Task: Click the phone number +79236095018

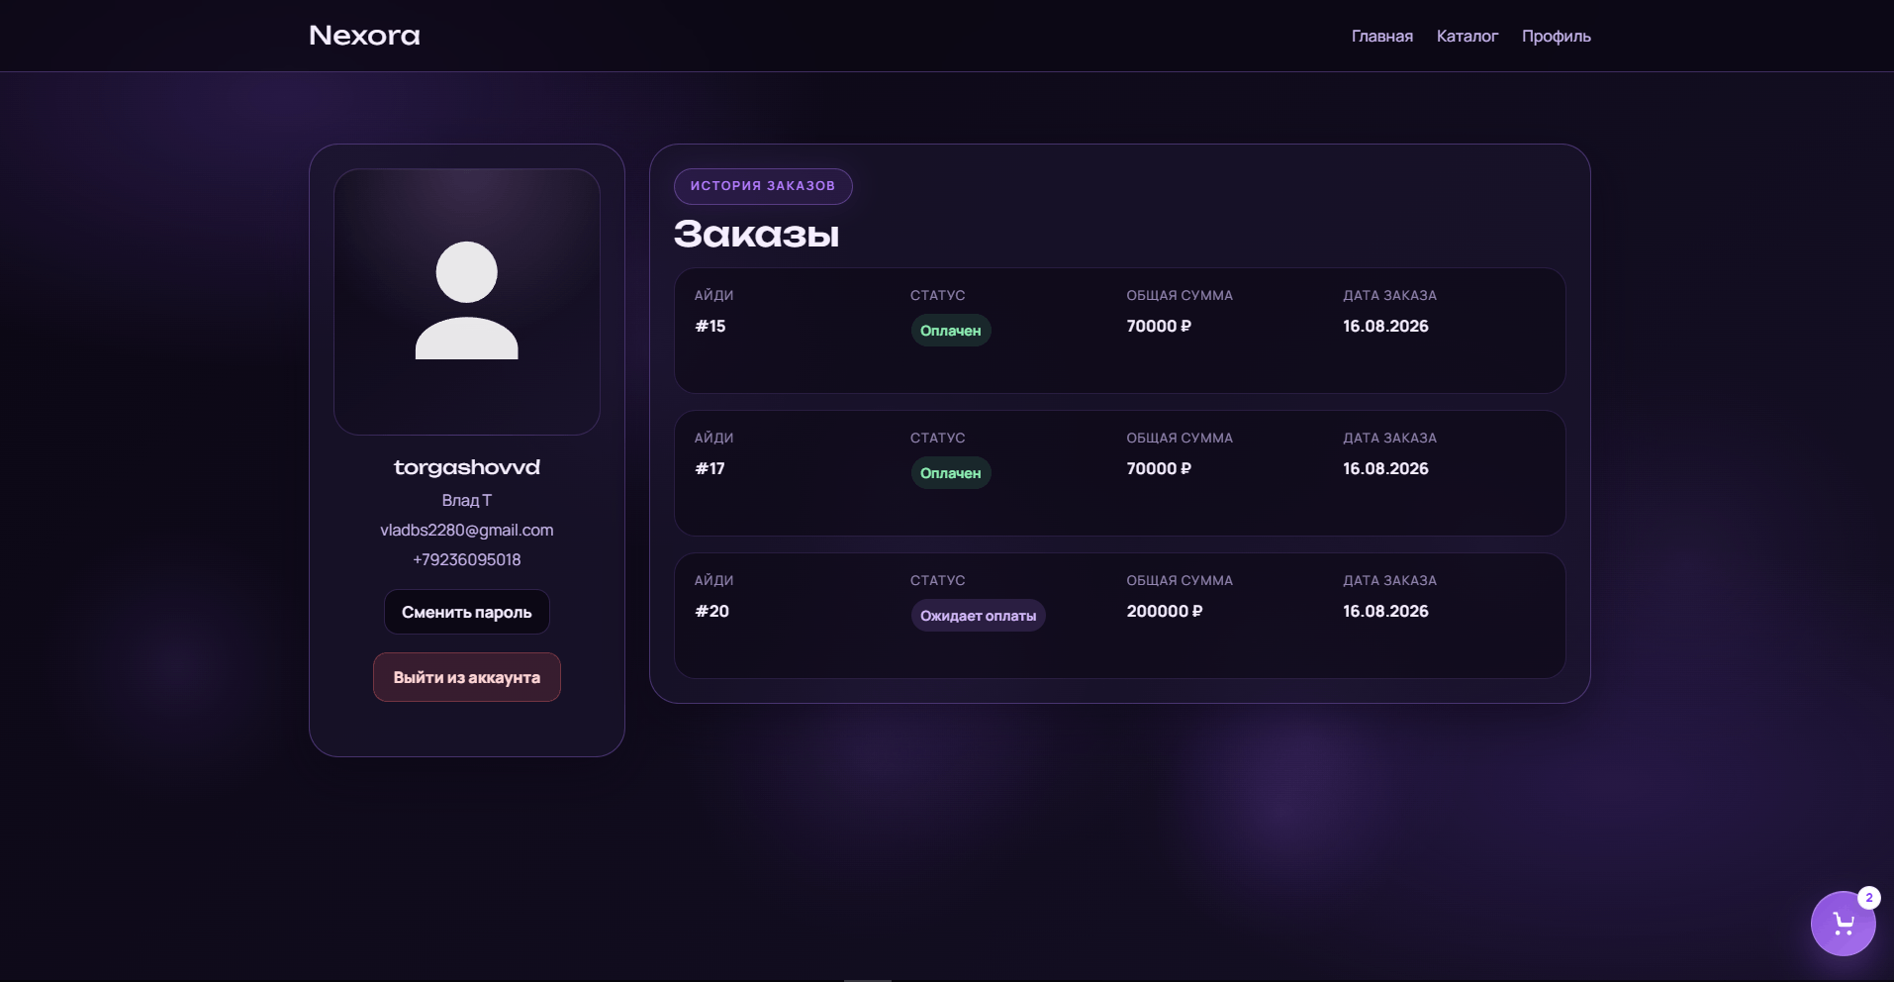Action: [466, 559]
